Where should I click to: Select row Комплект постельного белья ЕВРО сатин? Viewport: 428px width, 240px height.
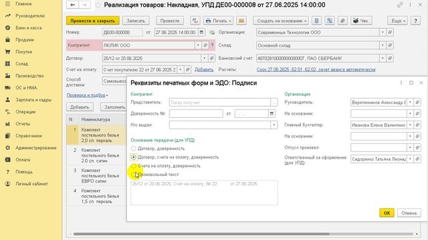[x=96, y=175]
